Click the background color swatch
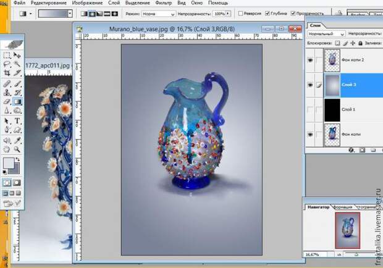This screenshot has width=383, height=268. (16, 170)
